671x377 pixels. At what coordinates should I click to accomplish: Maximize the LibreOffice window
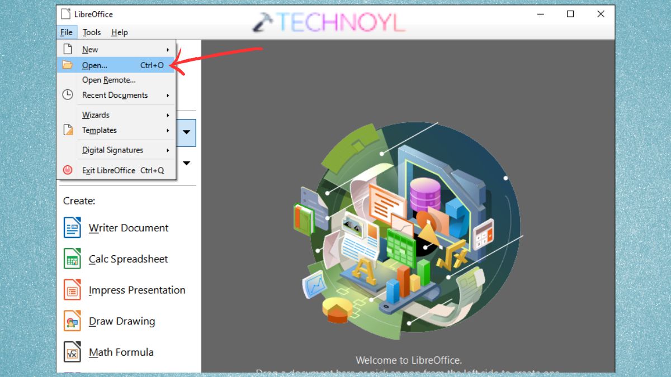coord(570,14)
